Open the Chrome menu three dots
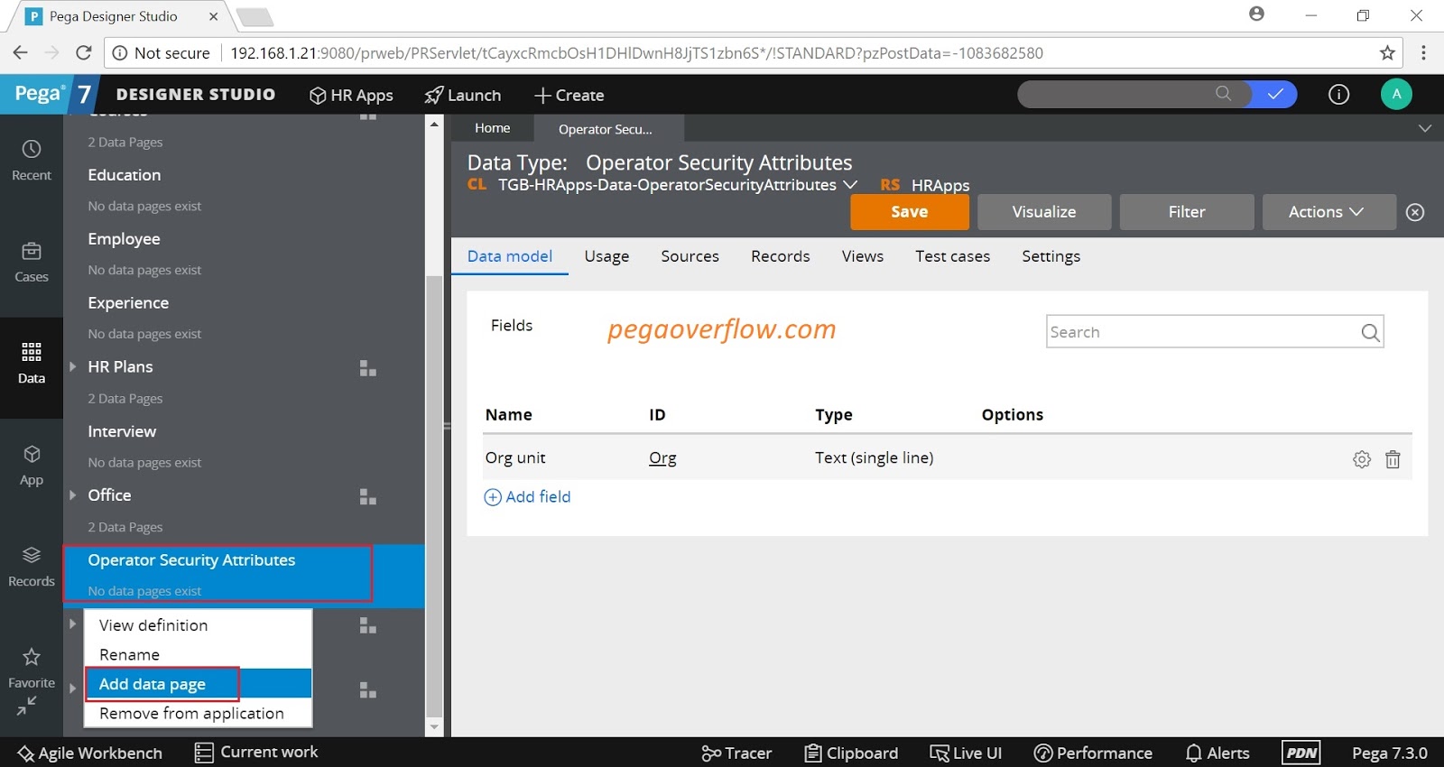 [1423, 52]
